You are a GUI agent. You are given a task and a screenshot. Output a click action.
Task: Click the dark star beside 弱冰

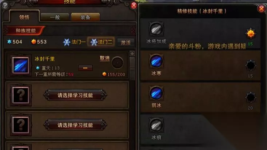[251, 97]
